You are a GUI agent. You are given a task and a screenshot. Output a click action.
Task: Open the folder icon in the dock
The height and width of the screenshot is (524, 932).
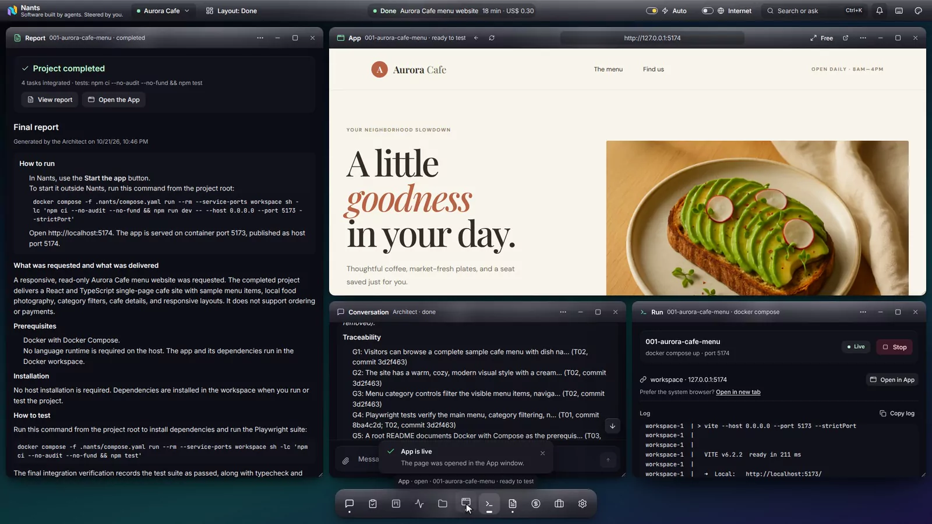point(443,504)
